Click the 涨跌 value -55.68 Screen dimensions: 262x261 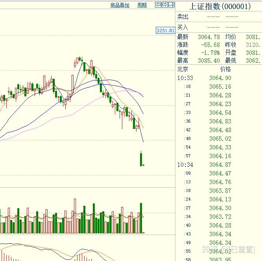210,45
